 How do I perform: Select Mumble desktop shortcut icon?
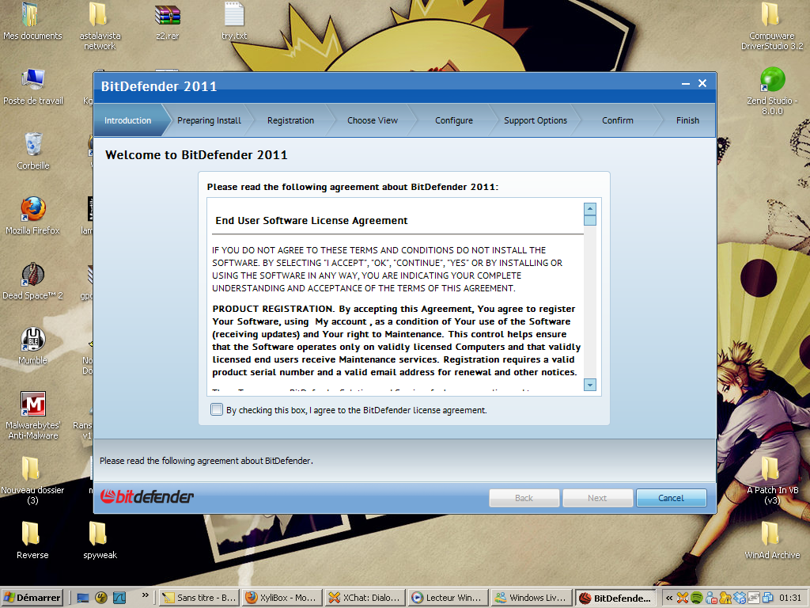(32, 345)
